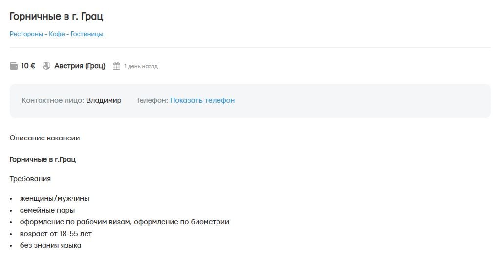This screenshot has width=500, height=256.
Task: Click the оформление по рабочим визам item
Action: point(124,222)
